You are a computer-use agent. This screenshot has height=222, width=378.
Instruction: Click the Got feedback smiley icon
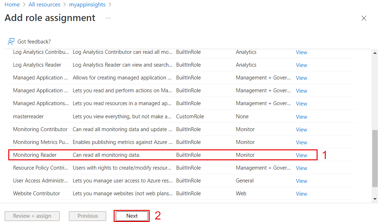(x=11, y=41)
